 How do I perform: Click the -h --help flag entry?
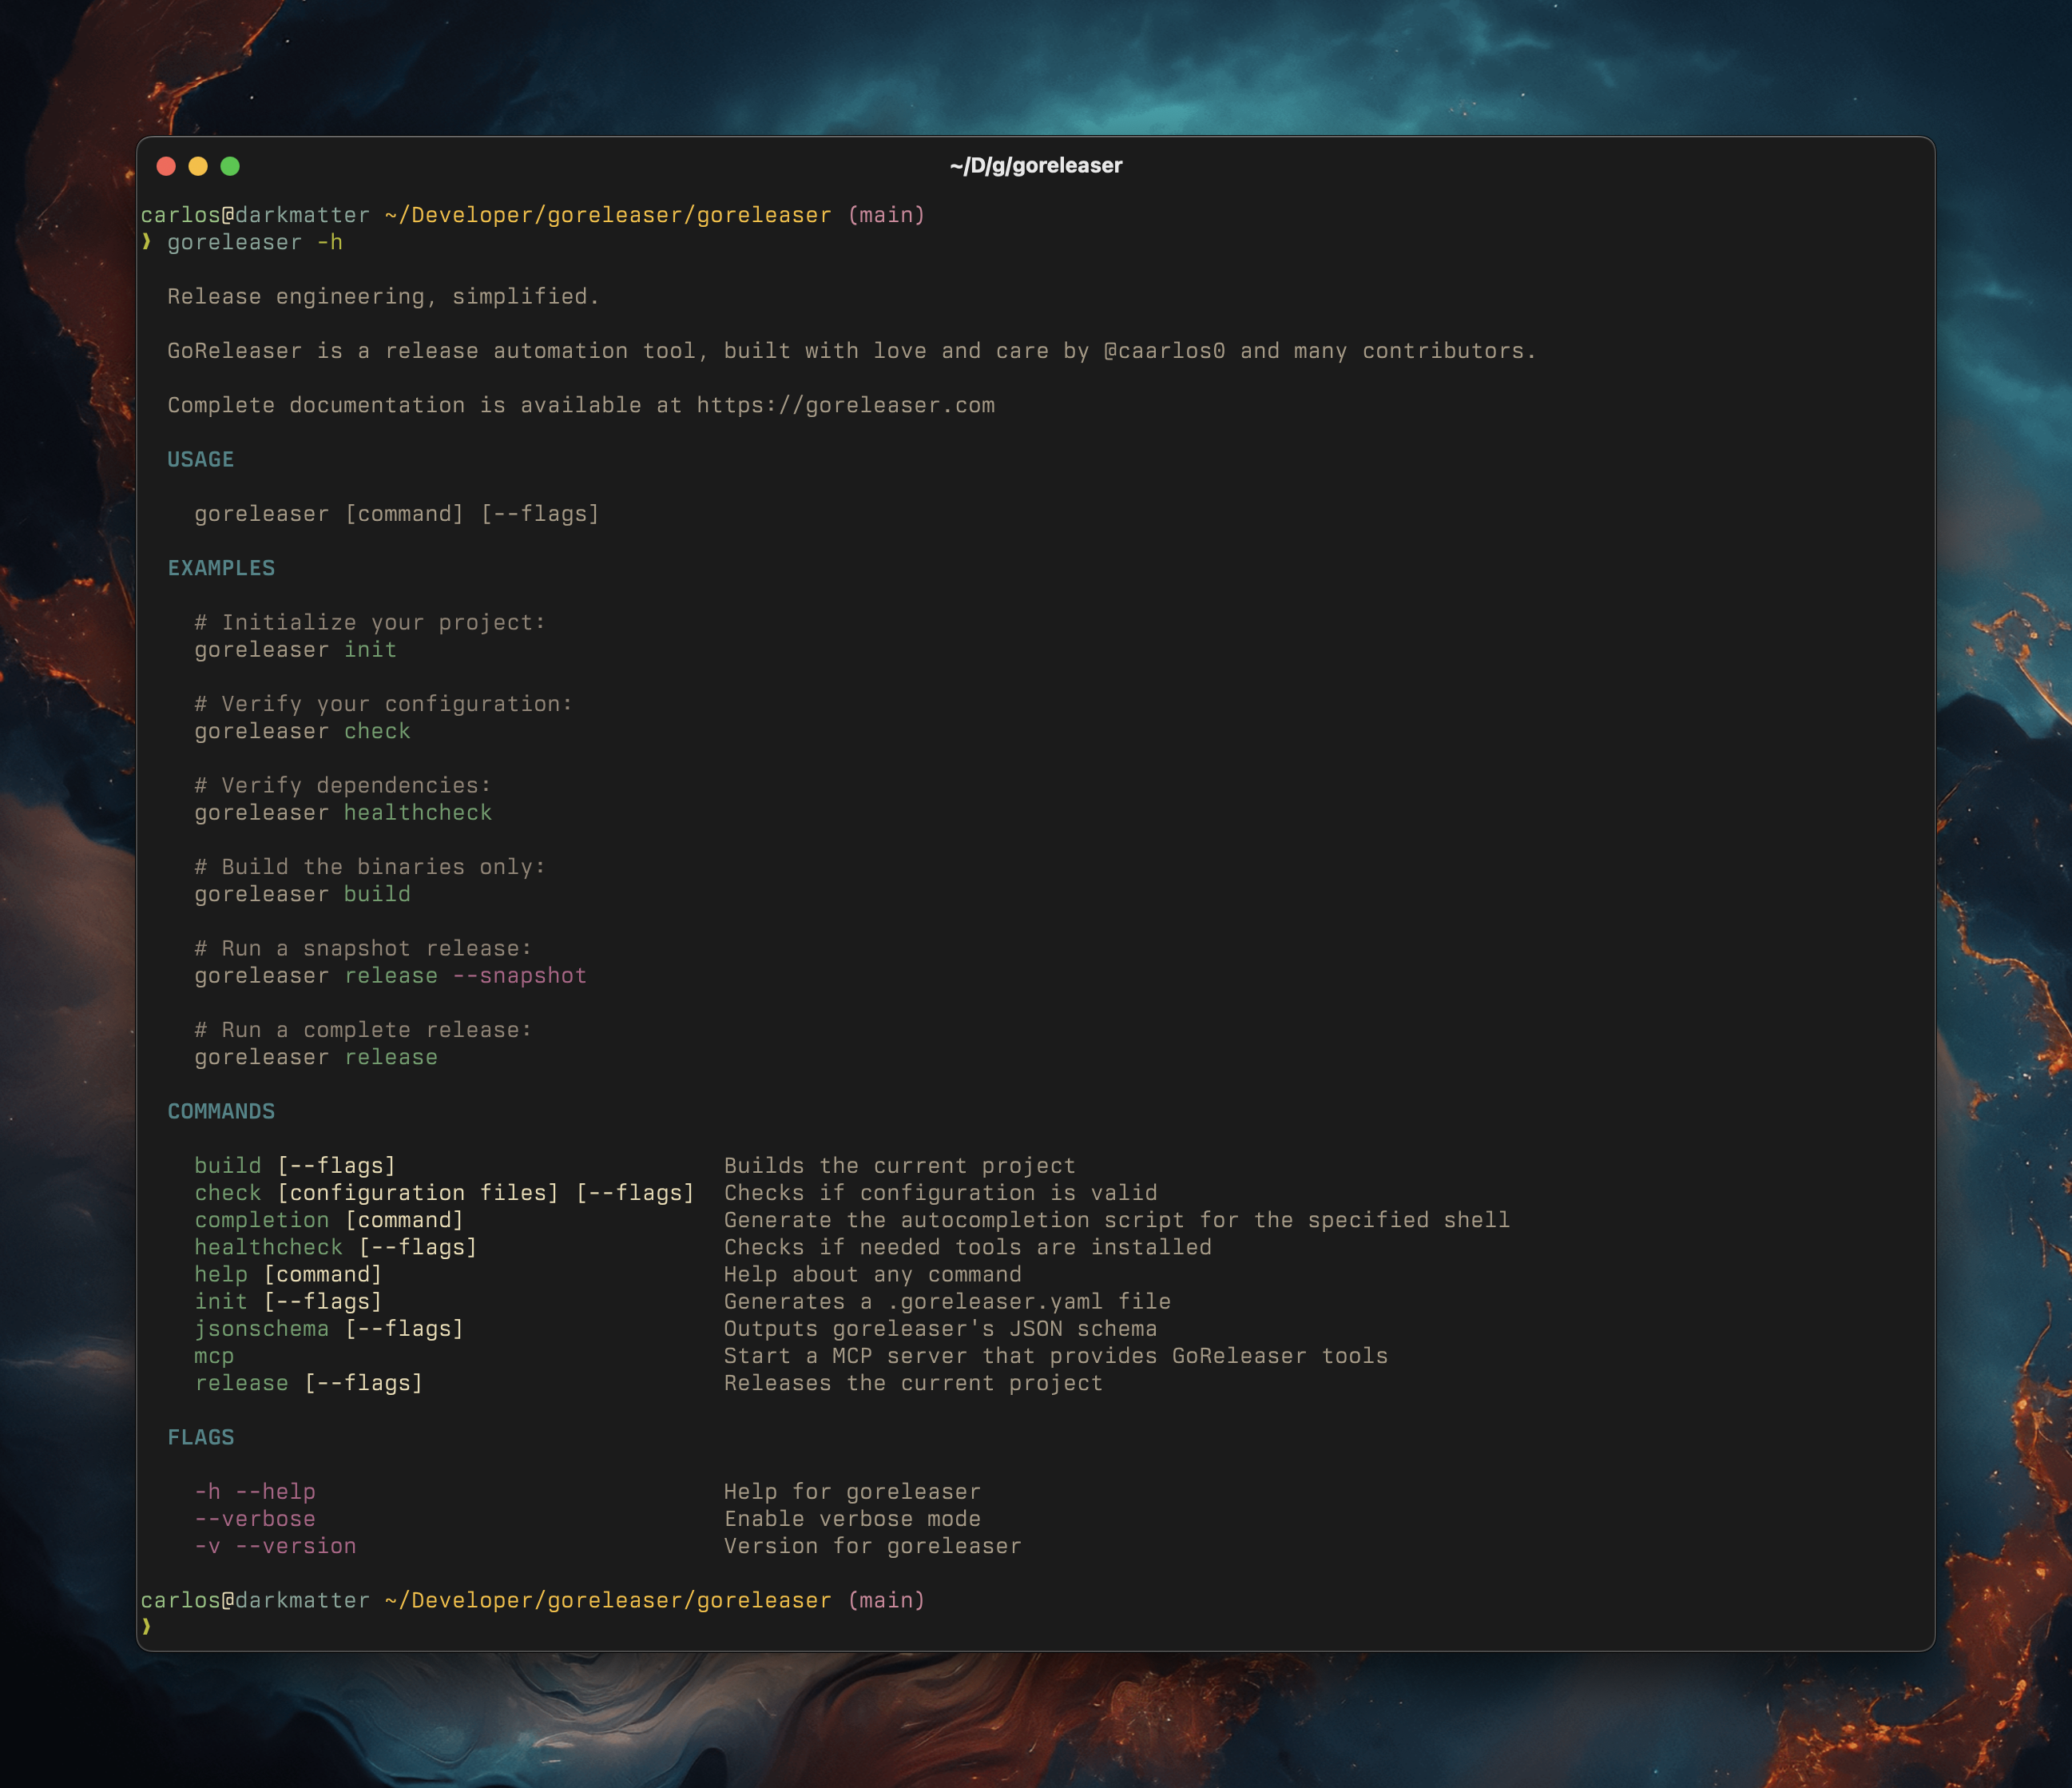tap(255, 1491)
